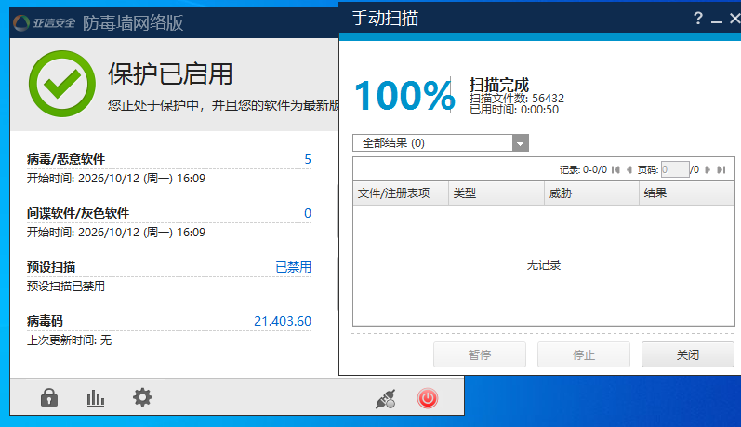Go to last page of scan records
741x427 pixels.
tap(721, 169)
